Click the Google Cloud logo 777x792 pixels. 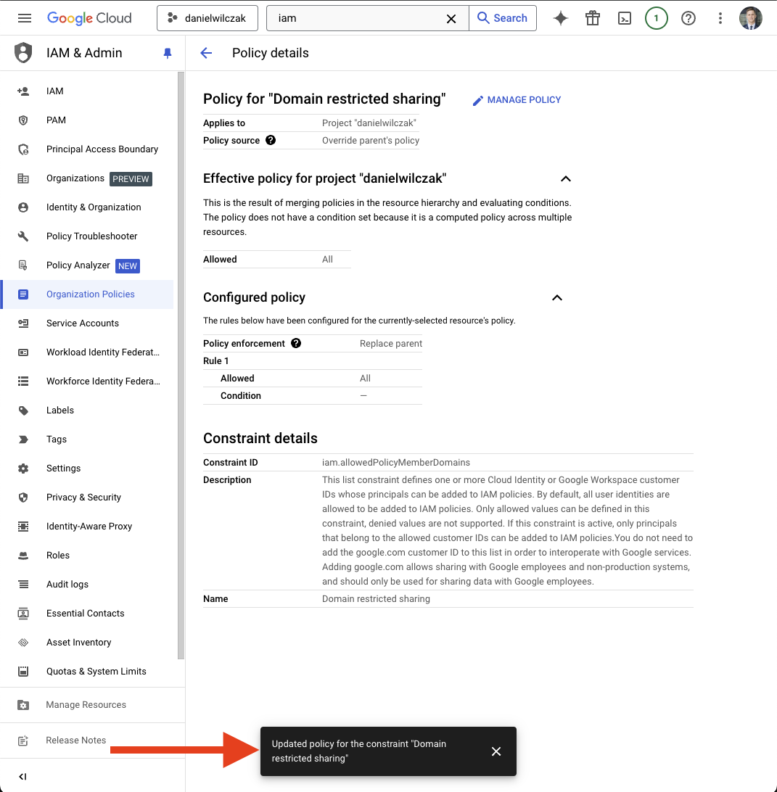(x=89, y=18)
